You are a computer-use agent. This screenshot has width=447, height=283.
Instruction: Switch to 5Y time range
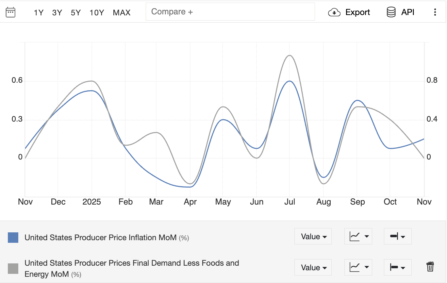(75, 13)
